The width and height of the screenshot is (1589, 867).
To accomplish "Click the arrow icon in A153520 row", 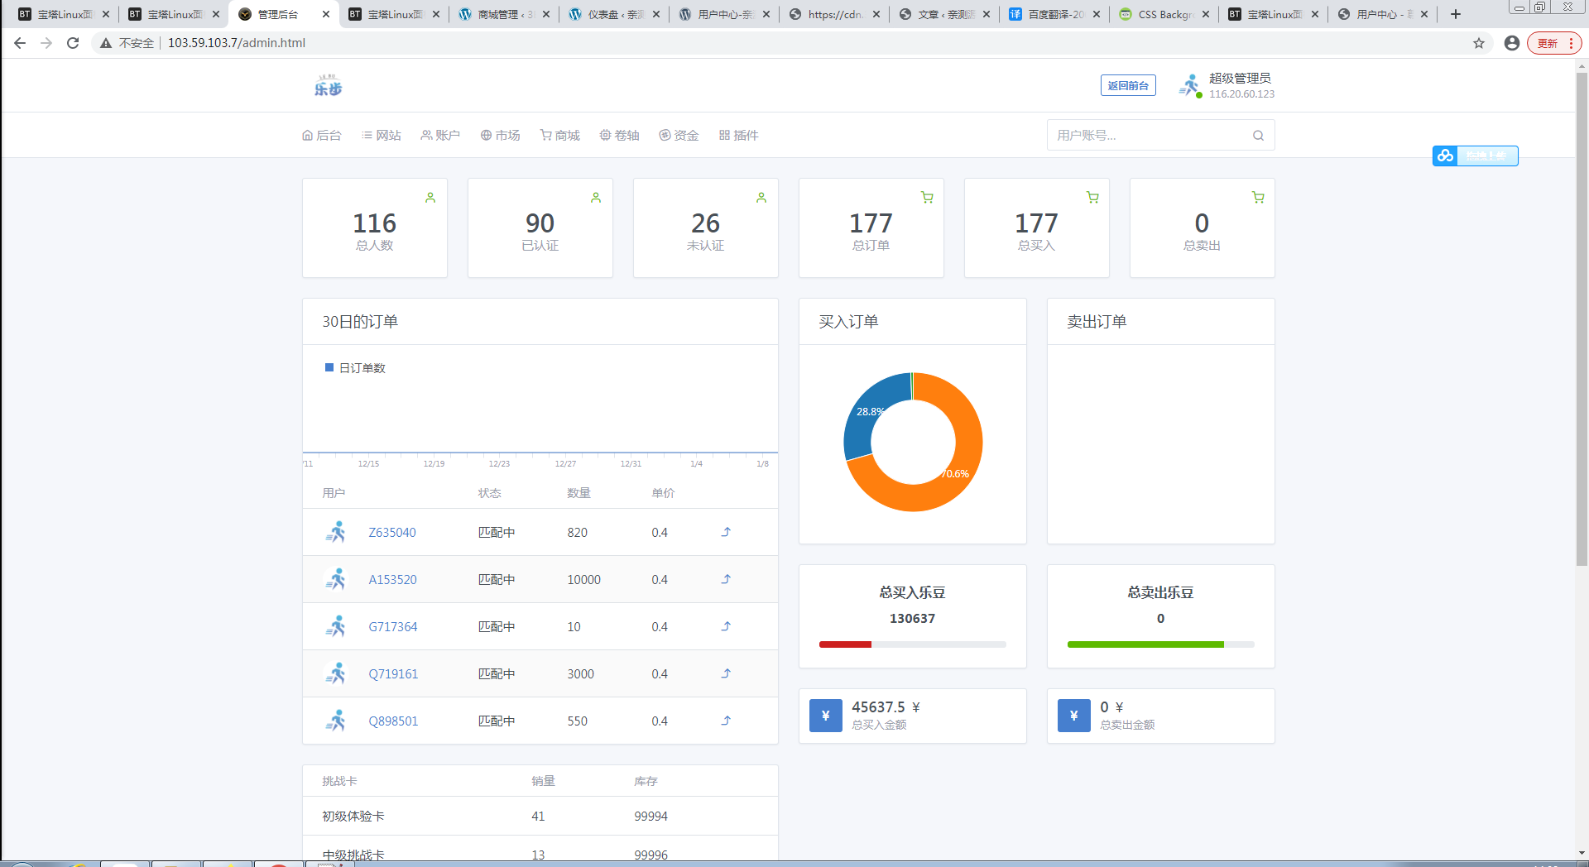I will [x=726, y=579].
